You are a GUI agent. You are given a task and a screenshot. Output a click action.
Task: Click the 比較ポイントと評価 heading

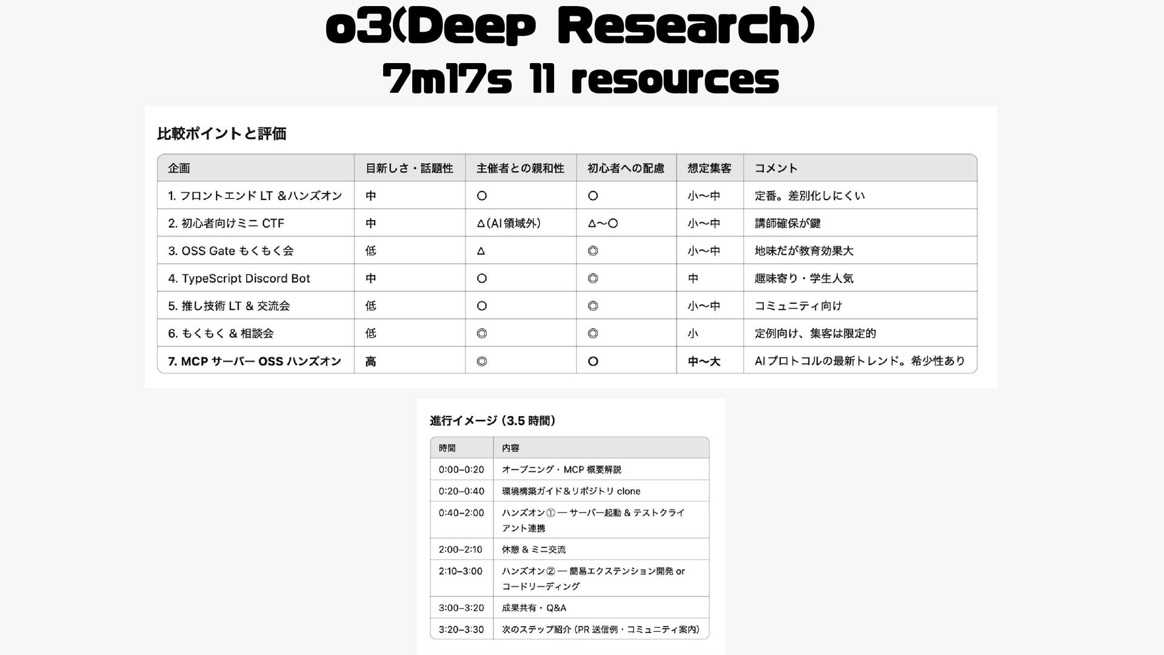tap(222, 133)
